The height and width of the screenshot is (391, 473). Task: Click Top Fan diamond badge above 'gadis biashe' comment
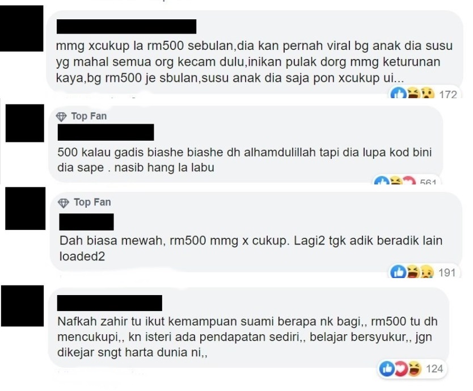[x=62, y=116]
